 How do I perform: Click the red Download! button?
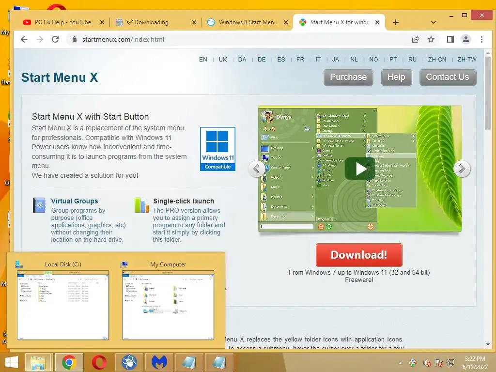pos(359,255)
